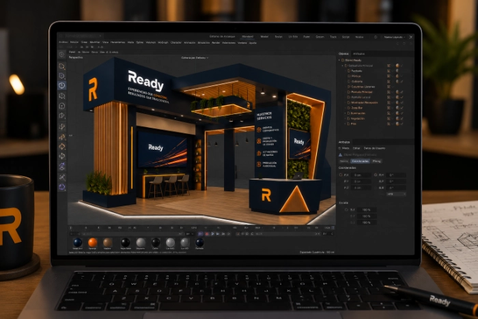
Task: Toggle the enable checkmark on Piso row
Action: 402,124
